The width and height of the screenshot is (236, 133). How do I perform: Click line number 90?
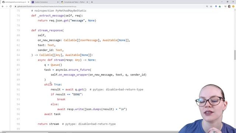18,85
